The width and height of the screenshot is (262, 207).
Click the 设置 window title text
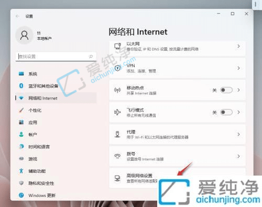29,16
